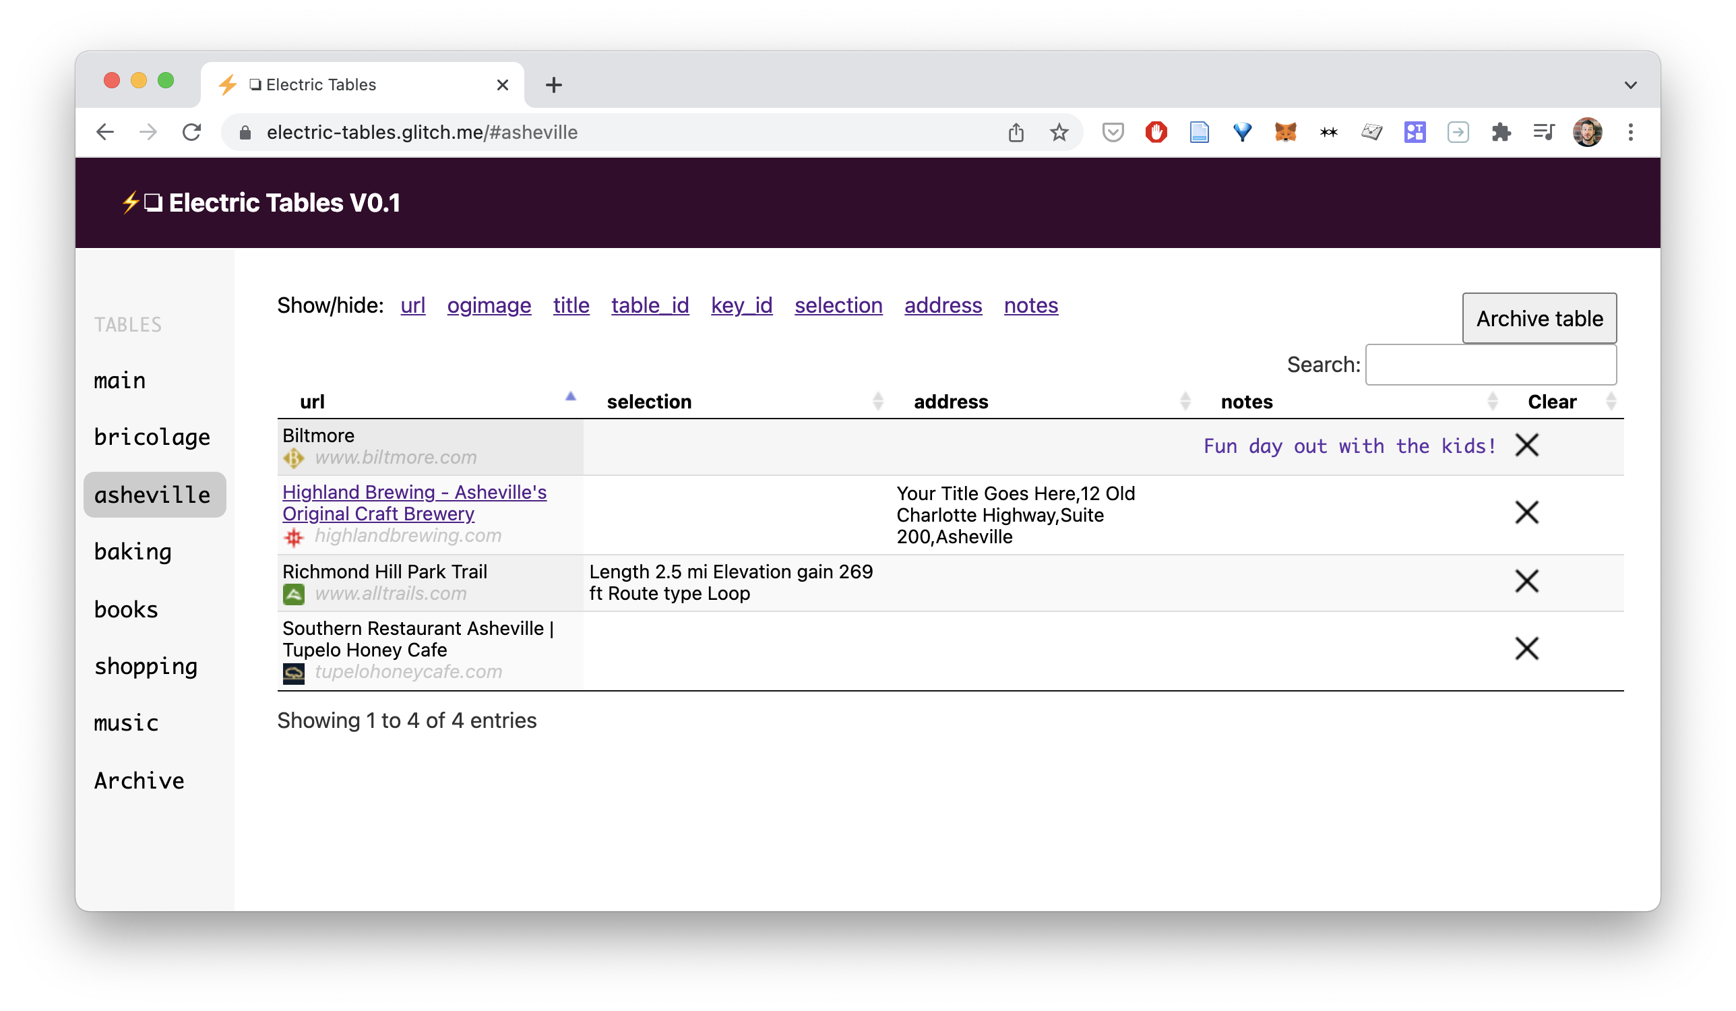Open the purple grid extension icon
This screenshot has width=1736, height=1011.
click(x=1415, y=132)
